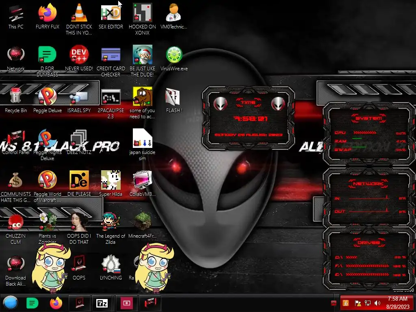Open the red computer taskbar button
Viewport: 416px width, 312px height.
click(x=150, y=303)
